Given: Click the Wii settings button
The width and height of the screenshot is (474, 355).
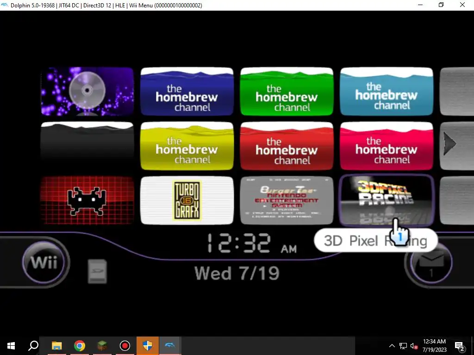Looking at the screenshot, I should pyautogui.click(x=44, y=262).
